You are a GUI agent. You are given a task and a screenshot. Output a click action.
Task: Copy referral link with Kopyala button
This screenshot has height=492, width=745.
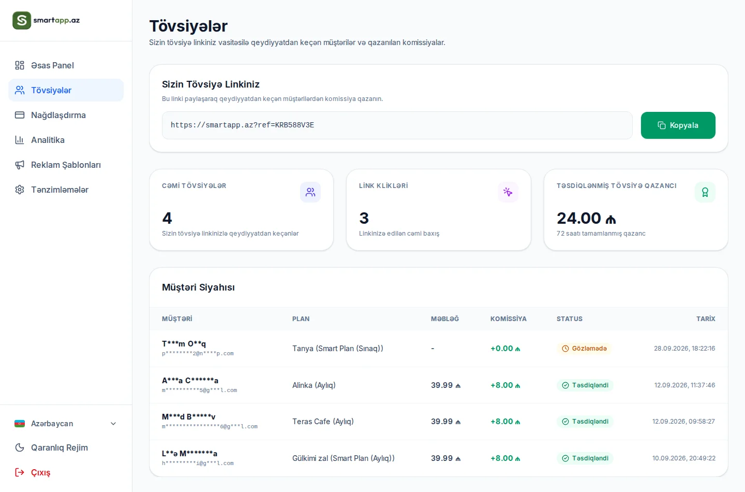click(x=678, y=125)
